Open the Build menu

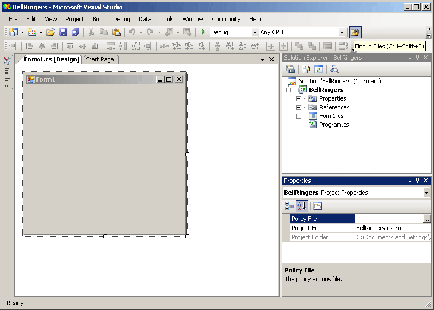(98, 19)
